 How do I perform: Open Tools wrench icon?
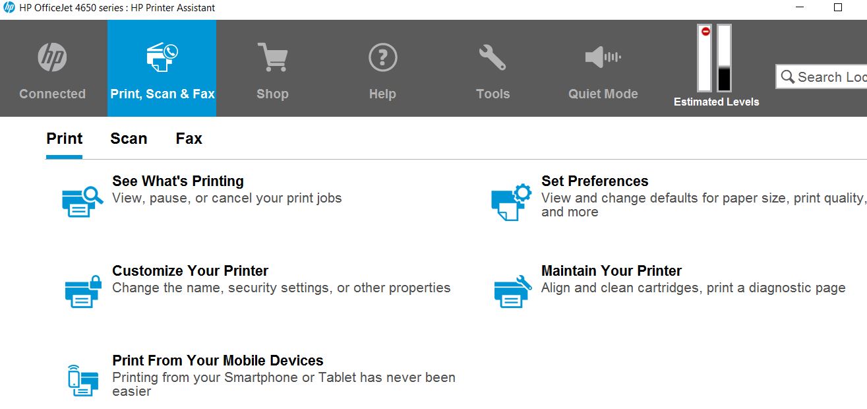493,57
